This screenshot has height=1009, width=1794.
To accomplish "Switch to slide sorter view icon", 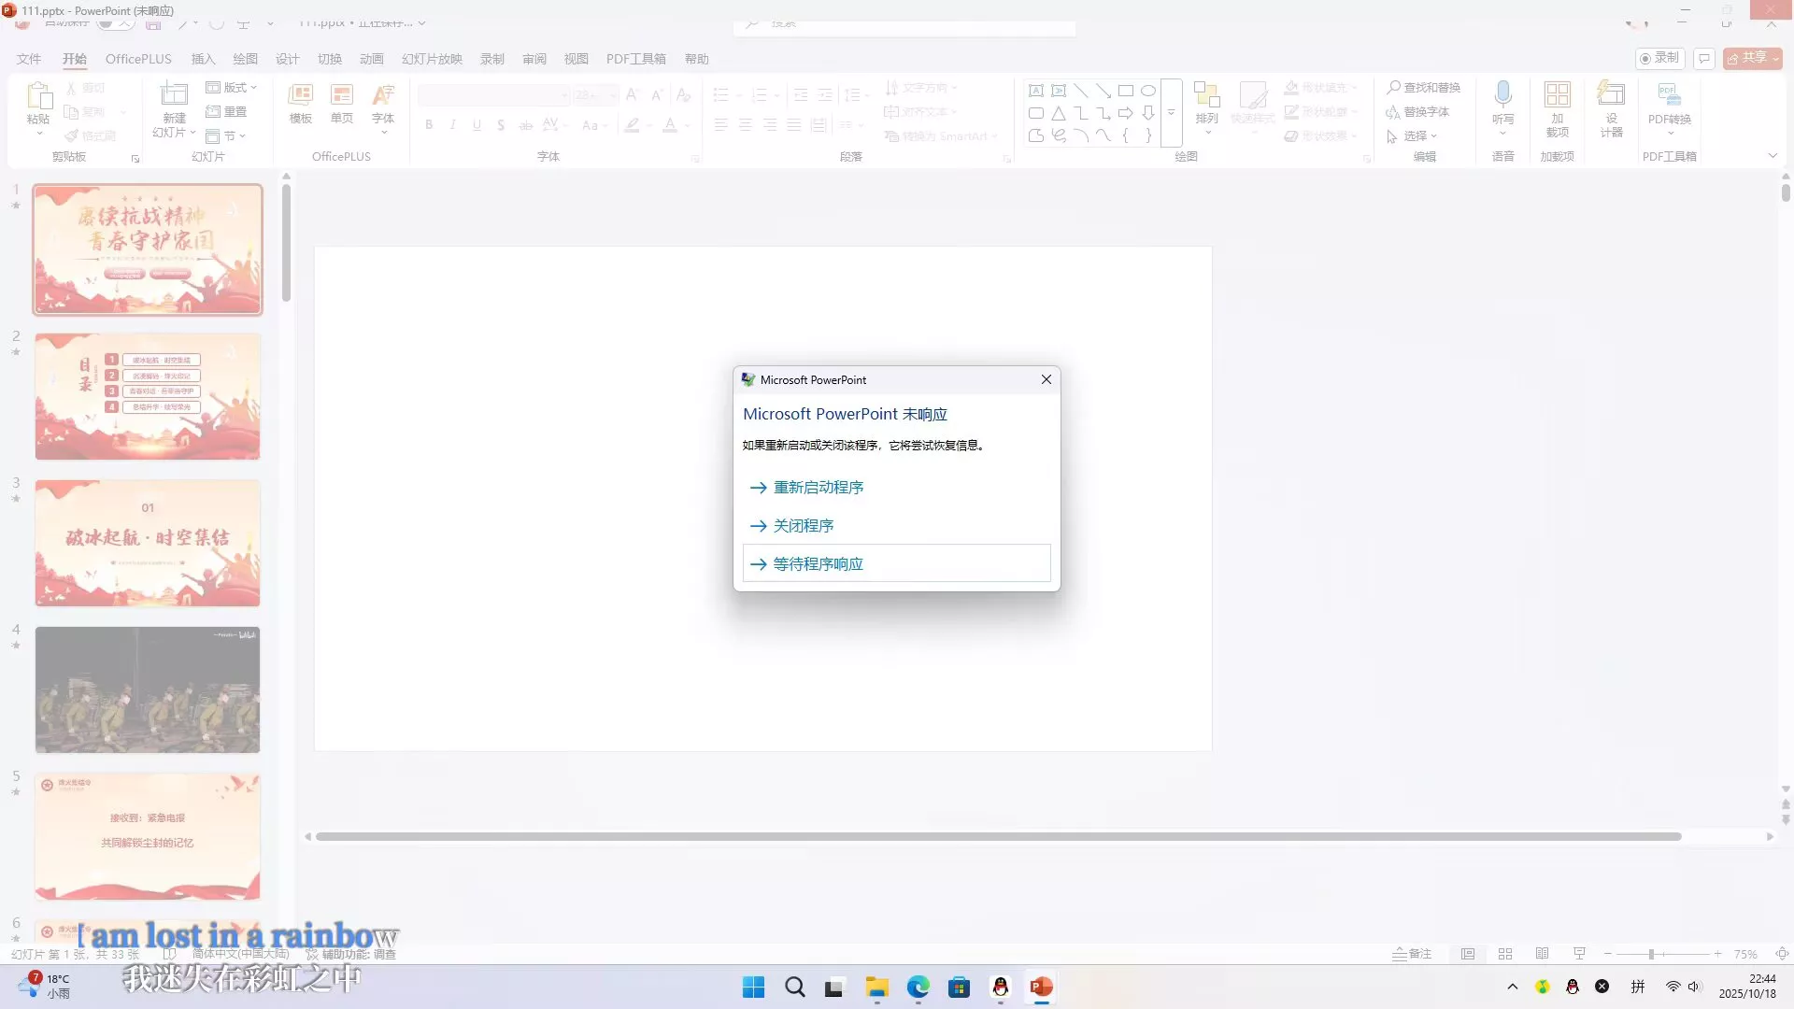I will 1505,954.
